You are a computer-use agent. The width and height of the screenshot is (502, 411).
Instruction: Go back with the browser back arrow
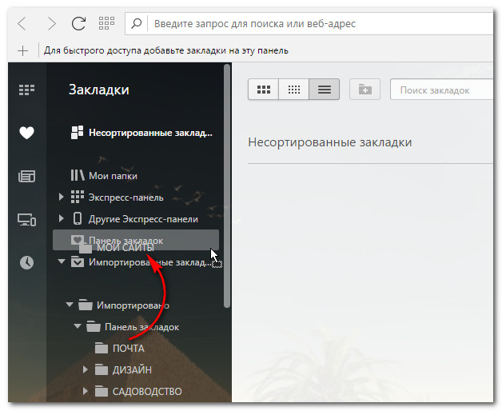[22, 24]
